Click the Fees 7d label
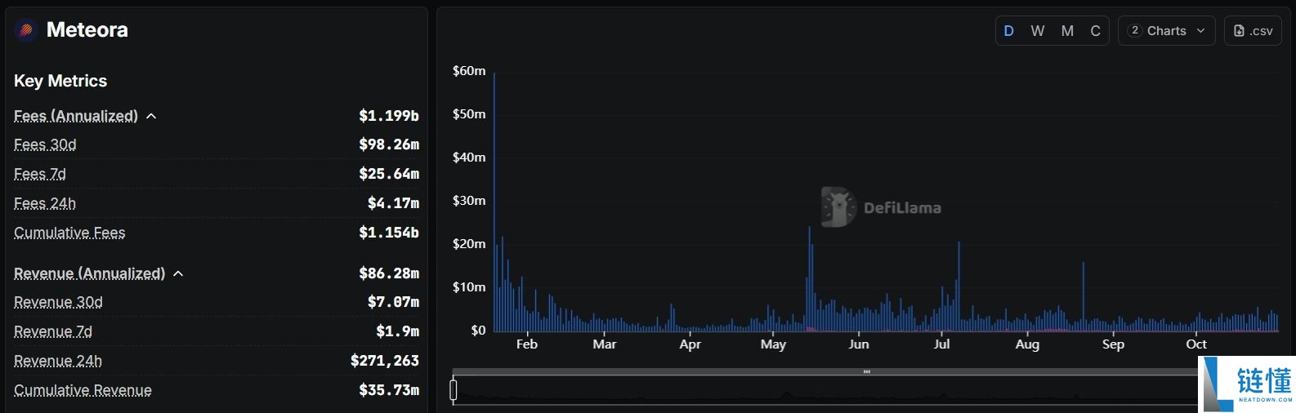Viewport: 1296px width, 413px height. point(40,174)
